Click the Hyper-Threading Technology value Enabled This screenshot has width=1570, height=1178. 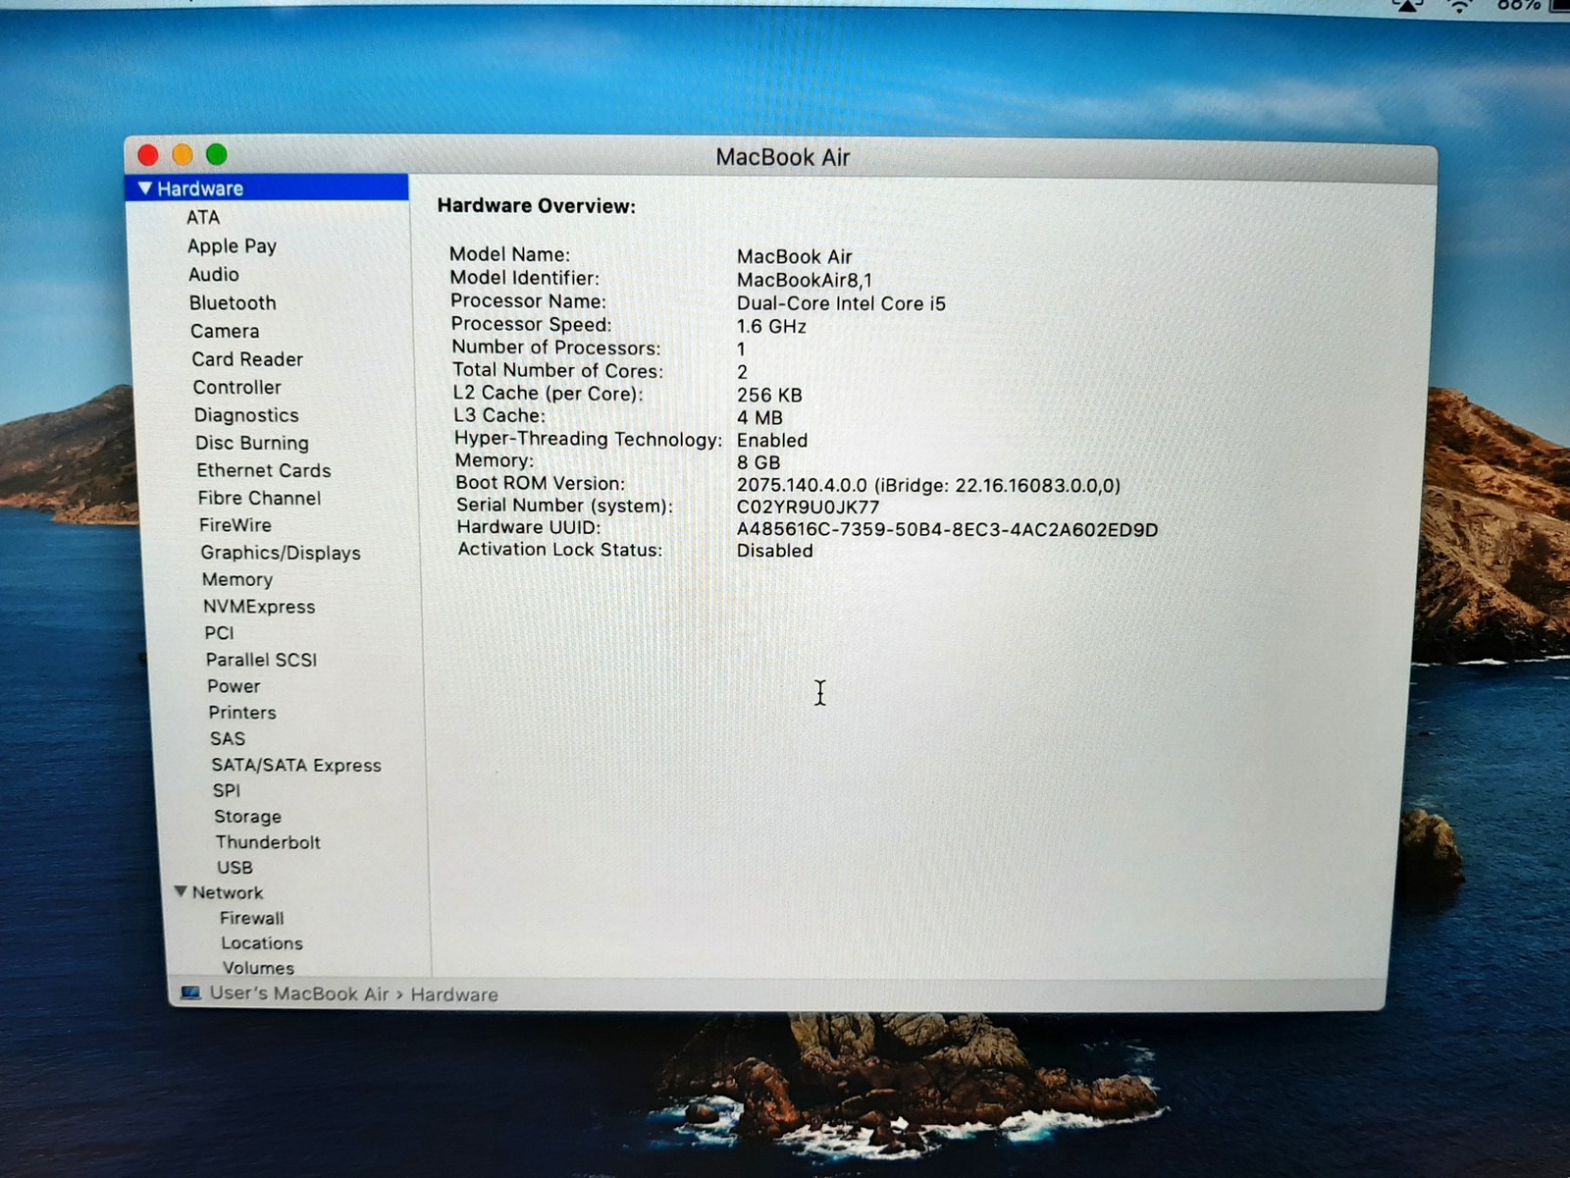point(772,441)
